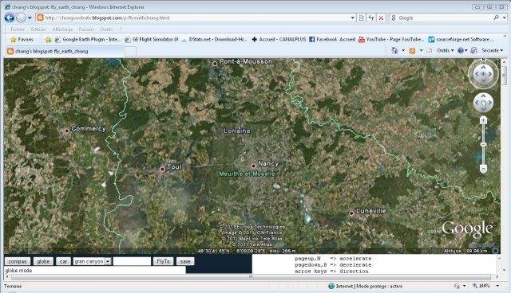Click the look-down arrow on eye joystick
511x293 pixels.
coord(483,80)
